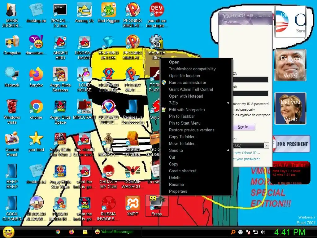
Task: Click the BEJEWED DELUXE diamond icon
Action: (x=109, y=48)
